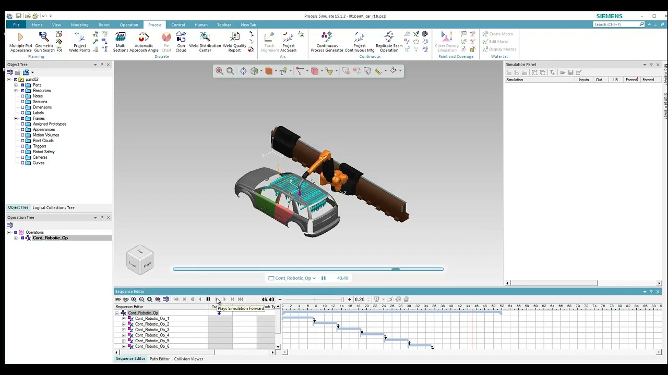668x375 pixels.
Task: Click Cover During Simulation icon
Action: (447, 42)
